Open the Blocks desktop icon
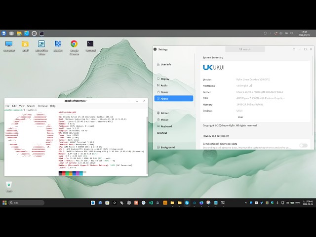The width and height of the screenshot is (316, 237). [x=58, y=46]
